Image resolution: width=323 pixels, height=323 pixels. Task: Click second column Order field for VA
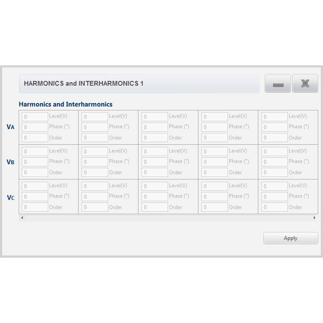point(95,138)
